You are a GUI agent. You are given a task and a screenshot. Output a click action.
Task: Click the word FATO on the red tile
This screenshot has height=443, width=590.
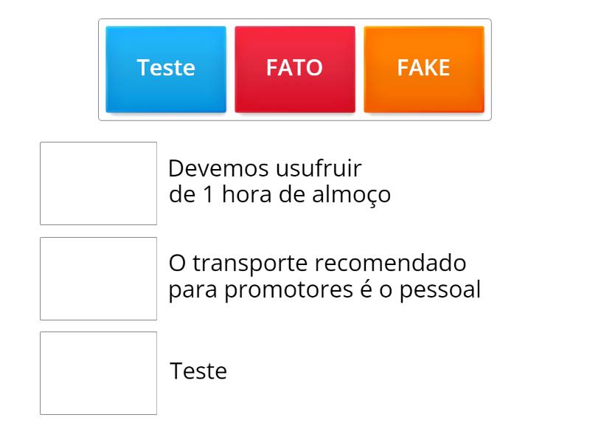point(294,67)
